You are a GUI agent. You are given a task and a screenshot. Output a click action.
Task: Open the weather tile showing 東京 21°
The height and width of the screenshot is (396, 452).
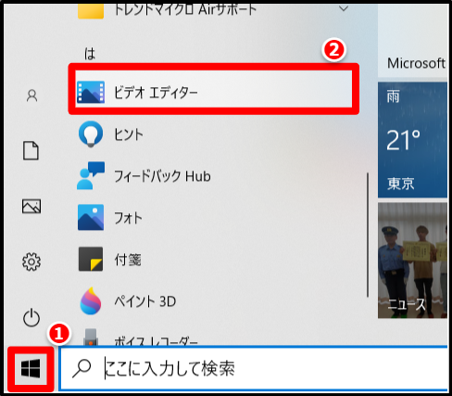coord(412,140)
